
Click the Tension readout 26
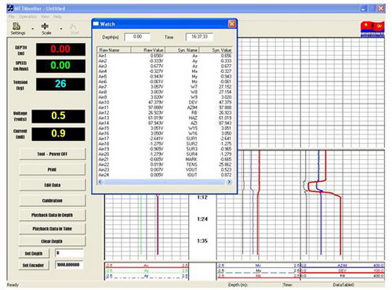(x=60, y=84)
